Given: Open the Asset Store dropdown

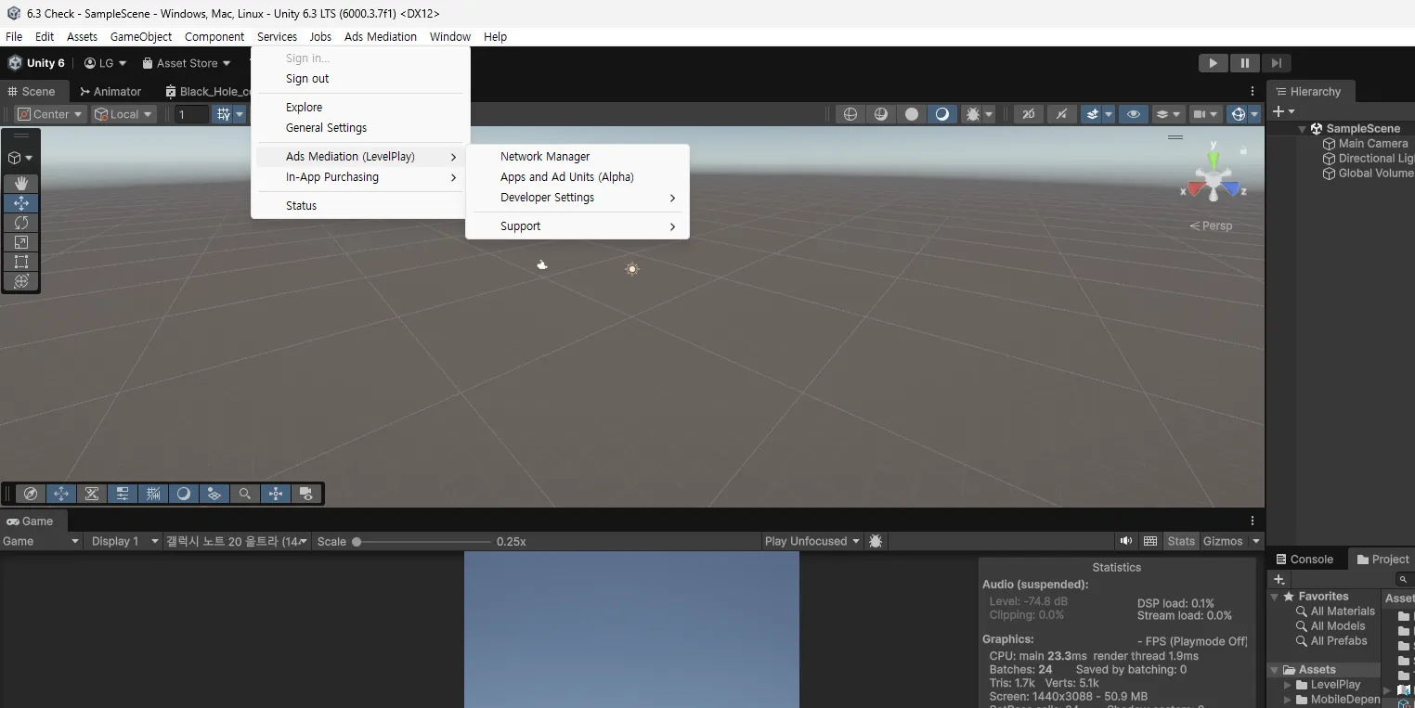Looking at the screenshot, I should point(187,63).
